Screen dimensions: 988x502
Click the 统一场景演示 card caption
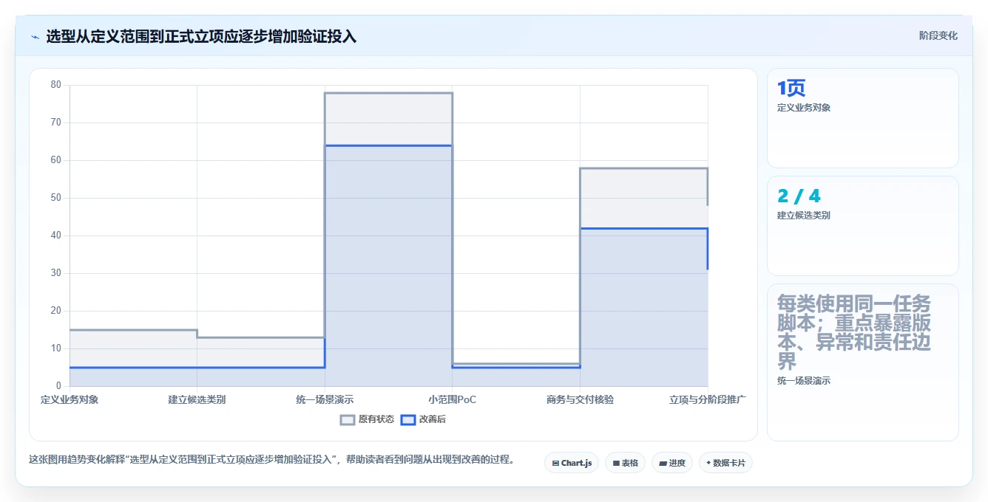coord(804,381)
